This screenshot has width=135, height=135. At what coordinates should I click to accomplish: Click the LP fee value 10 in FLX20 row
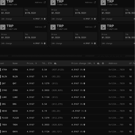[x=130, y=118]
